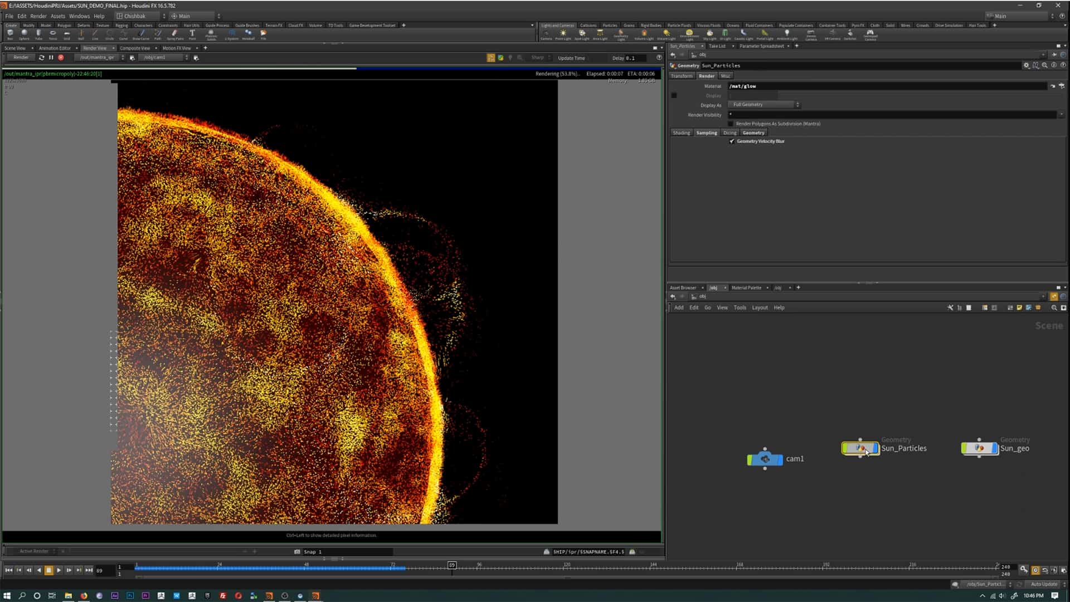Click the Gamepad Camera shelf tool
This screenshot has height=602, width=1070.
tap(870, 35)
